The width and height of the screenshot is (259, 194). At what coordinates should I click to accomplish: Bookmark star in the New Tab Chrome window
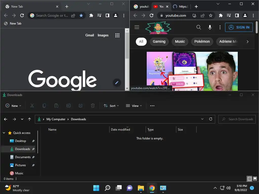81,15
